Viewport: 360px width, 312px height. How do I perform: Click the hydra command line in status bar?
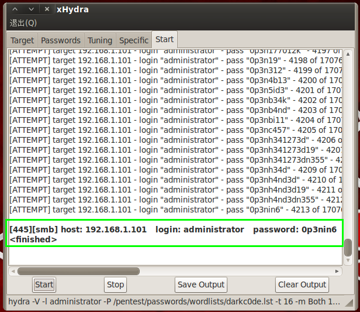(174, 301)
